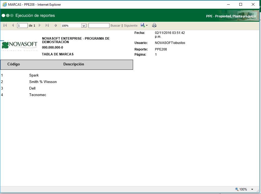Open the 100% zoom combo box
The width and height of the screenshot is (261, 194).
[x=74, y=26]
